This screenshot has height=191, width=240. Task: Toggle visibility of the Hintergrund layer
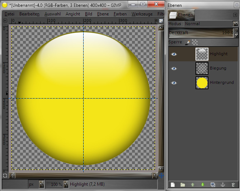(174, 82)
